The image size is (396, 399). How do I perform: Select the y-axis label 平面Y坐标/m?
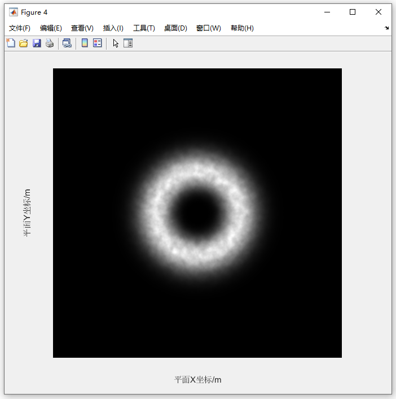(x=27, y=212)
